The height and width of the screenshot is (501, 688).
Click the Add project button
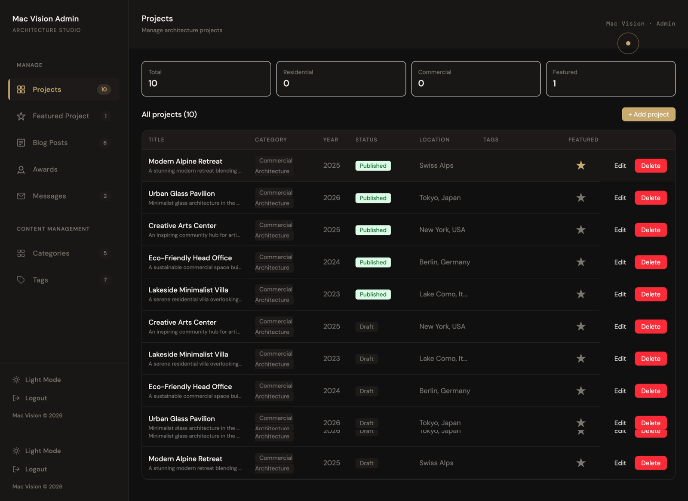point(648,114)
